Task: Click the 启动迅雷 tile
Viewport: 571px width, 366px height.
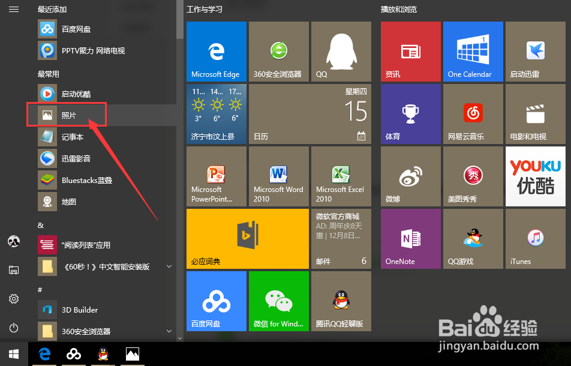Action: (535, 52)
